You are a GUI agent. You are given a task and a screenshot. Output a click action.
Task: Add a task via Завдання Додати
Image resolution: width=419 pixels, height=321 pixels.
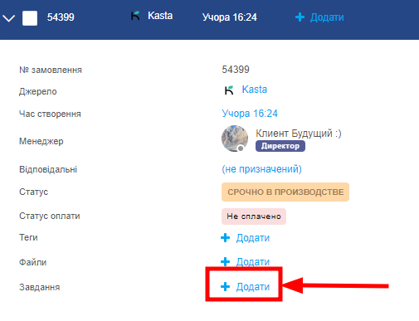(x=253, y=287)
